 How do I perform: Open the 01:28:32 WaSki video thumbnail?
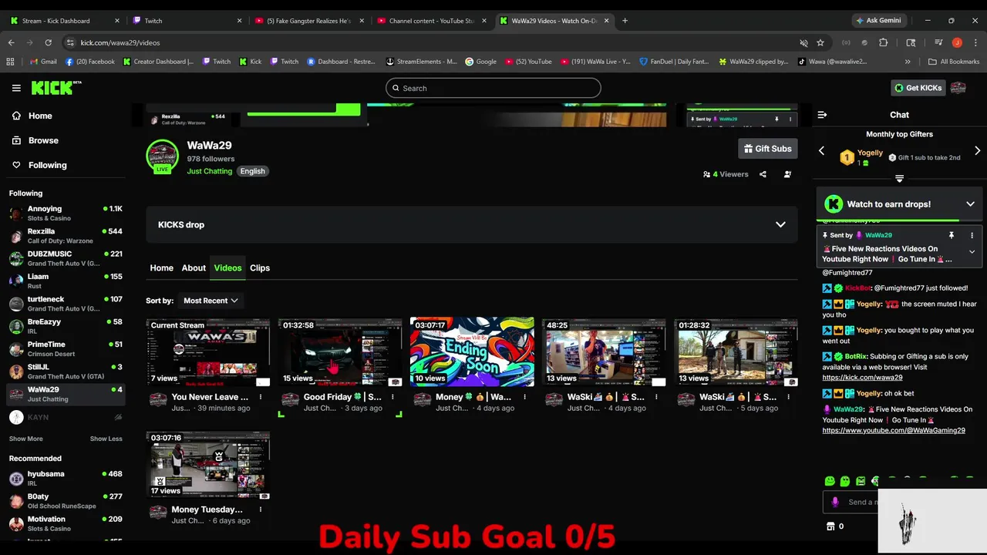point(736,351)
